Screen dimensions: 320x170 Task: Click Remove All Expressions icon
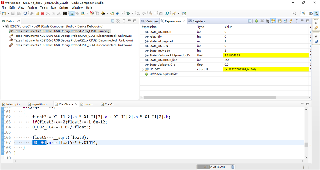[267, 21]
